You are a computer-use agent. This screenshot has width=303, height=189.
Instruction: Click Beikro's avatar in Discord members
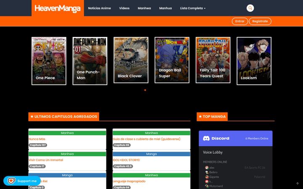(x=207, y=172)
